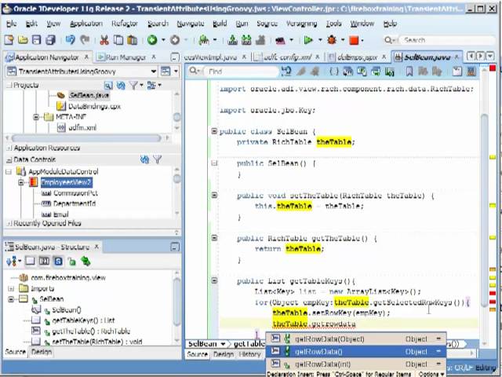The height and width of the screenshot is (377, 502).
Task: Select DataBindings.cpx in Projects tree
Action: tap(94, 106)
